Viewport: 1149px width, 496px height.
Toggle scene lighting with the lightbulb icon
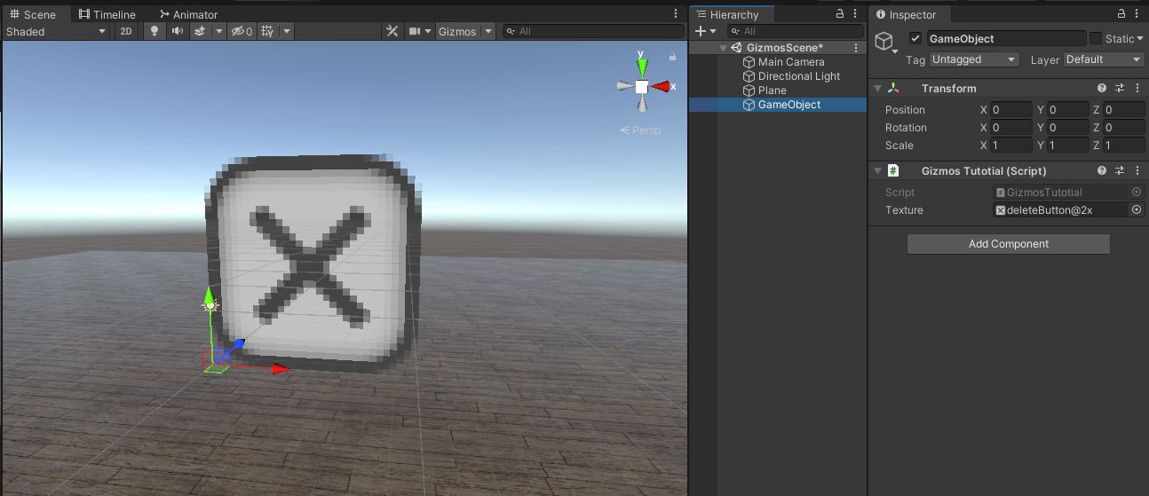155,31
